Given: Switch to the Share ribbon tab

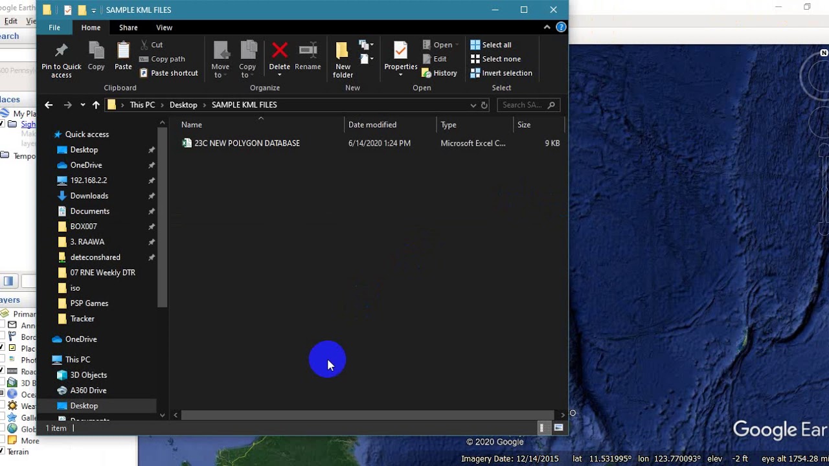Looking at the screenshot, I should pyautogui.click(x=128, y=28).
